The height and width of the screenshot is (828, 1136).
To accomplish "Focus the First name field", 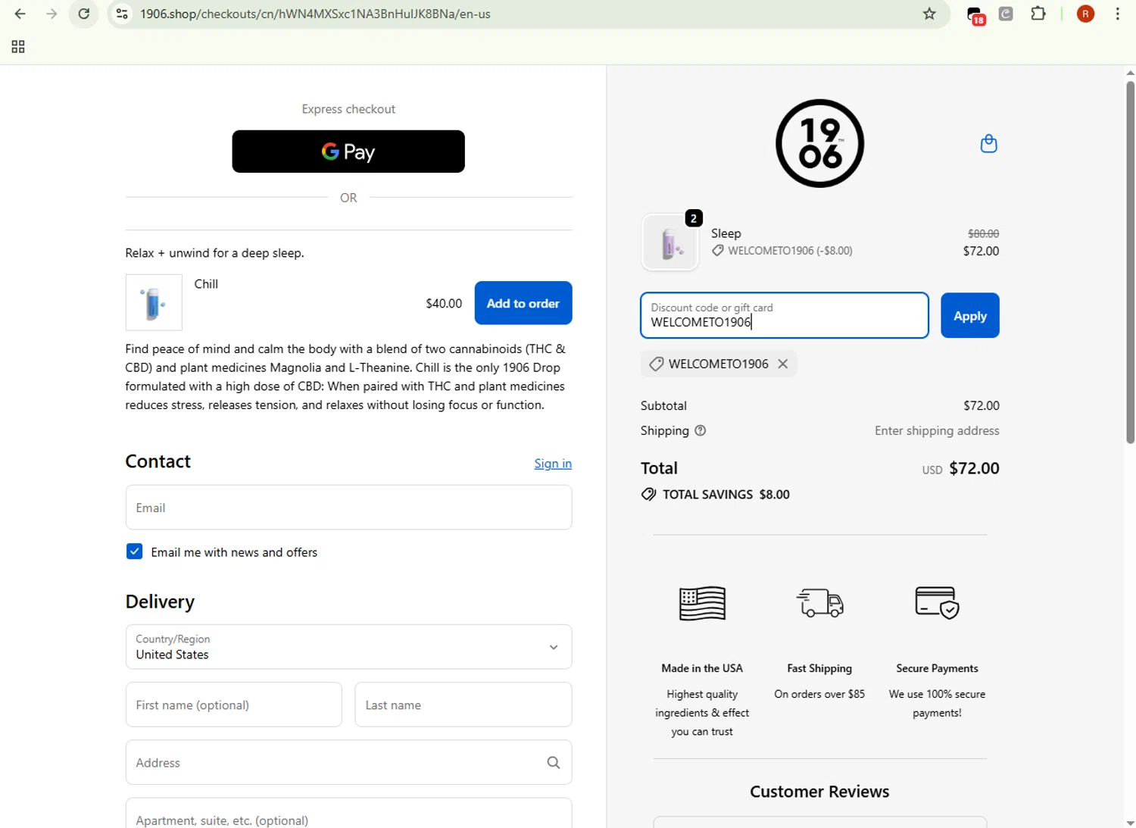I will (x=234, y=705).
